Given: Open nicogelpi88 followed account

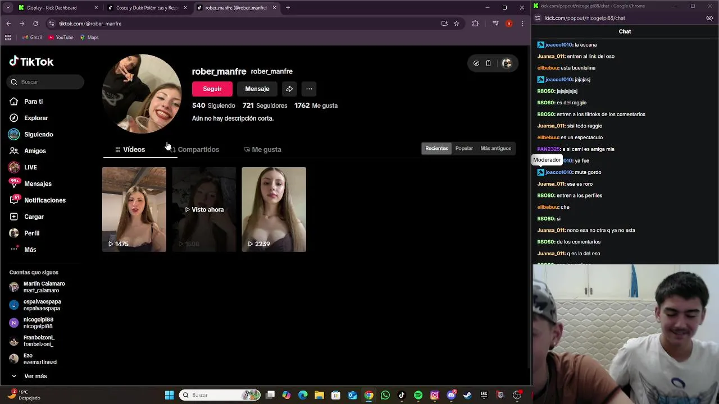Looking at the screenshot, I should pos(31,323).
